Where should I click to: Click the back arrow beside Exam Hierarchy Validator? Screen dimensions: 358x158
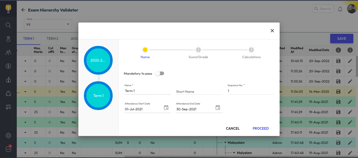point(23,10)
